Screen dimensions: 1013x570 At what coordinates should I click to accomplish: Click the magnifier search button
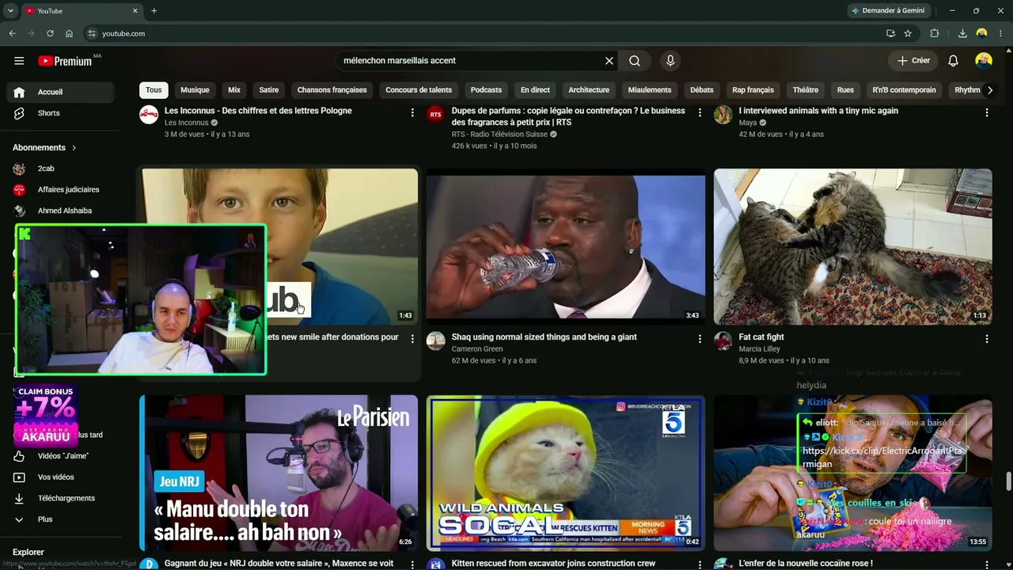[x=635, y=61]
